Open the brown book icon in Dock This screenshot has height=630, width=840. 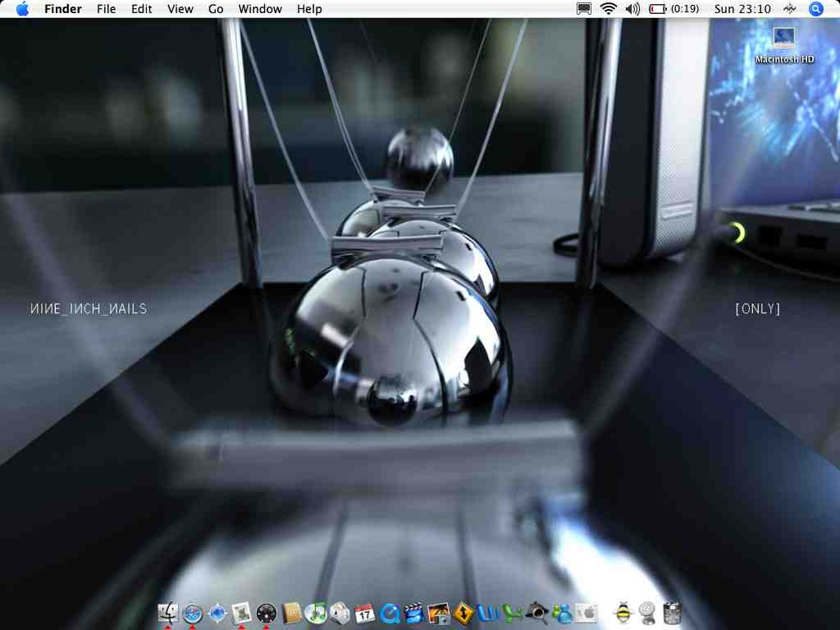coord(291,612)
